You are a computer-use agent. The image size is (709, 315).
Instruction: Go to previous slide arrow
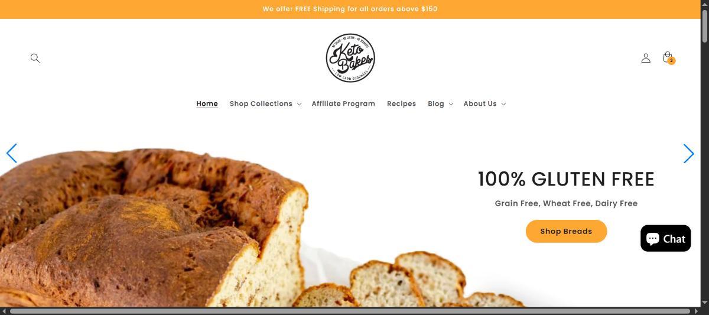click(12, 153)
